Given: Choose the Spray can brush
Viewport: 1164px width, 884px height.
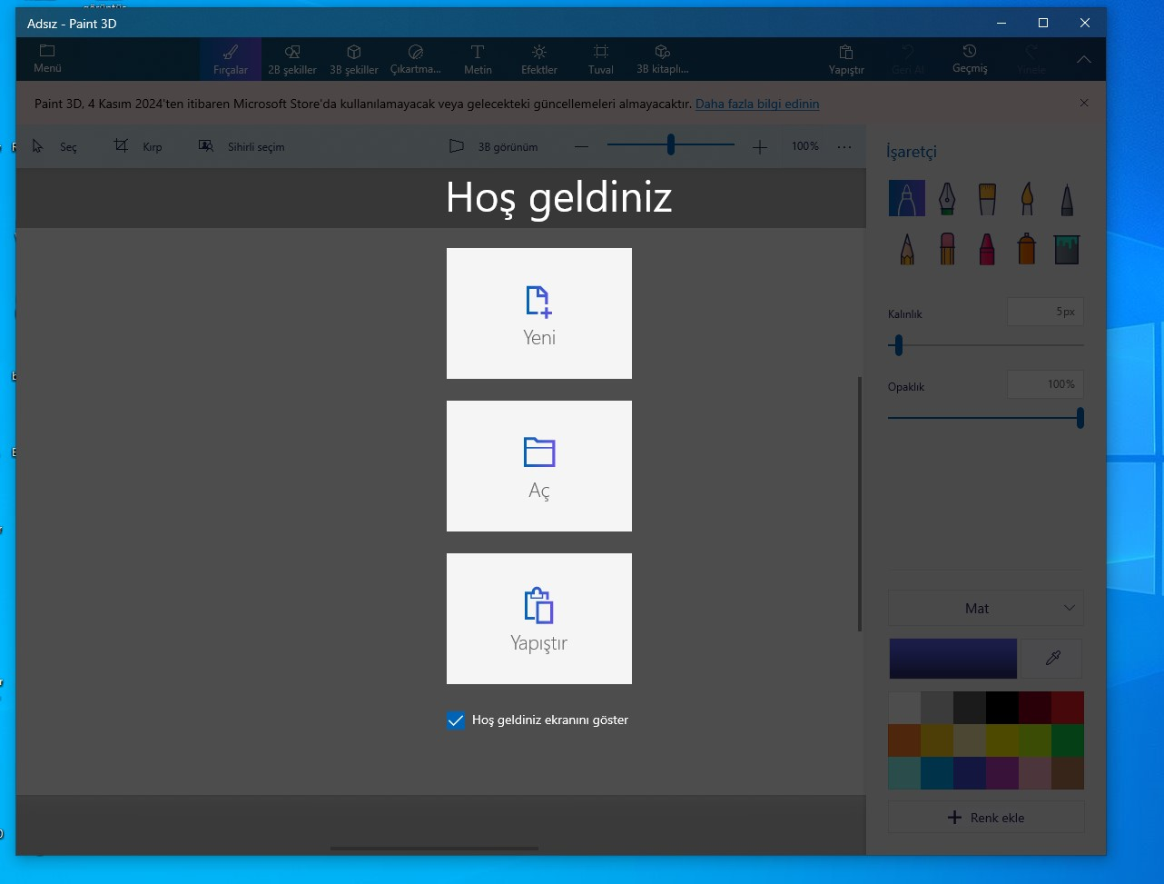Looking at the screenshot, I should (1027, 248).
